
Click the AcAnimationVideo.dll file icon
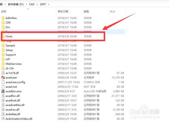3,119
